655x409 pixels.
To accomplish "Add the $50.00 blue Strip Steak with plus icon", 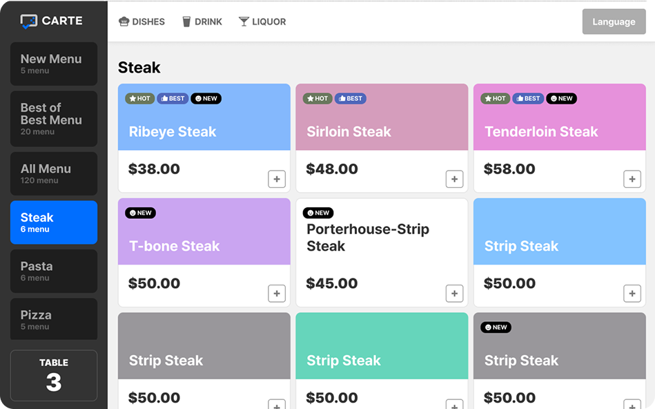I will (x=632, y=294).
